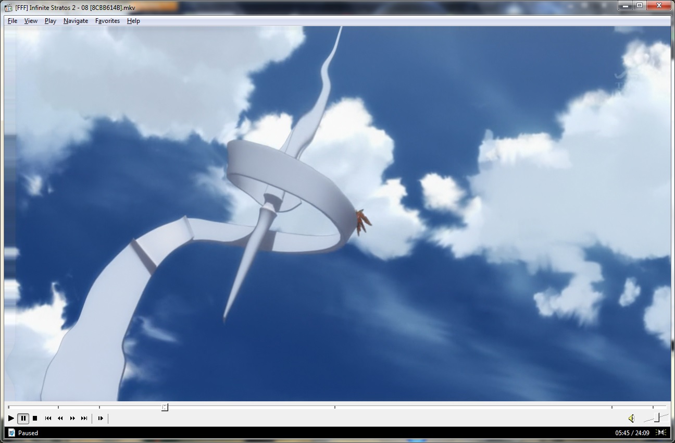Step forward one frame
The image size is (675, 443).
tap(101, 418)
